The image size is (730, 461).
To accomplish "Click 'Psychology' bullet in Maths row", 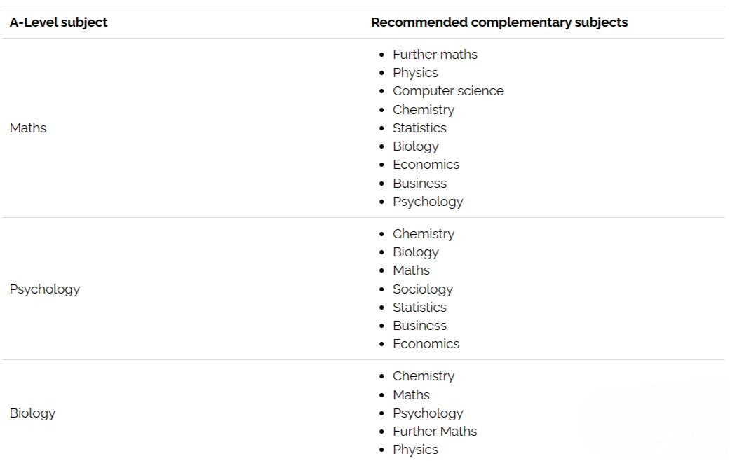I will (428, 202).
